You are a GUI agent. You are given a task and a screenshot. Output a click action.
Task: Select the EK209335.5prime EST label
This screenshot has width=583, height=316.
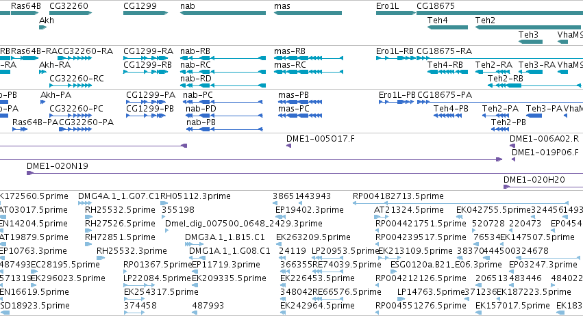tap(229, 278)
